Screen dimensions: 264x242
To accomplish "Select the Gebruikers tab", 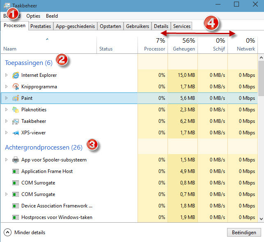I will click(x=138, y=26).
